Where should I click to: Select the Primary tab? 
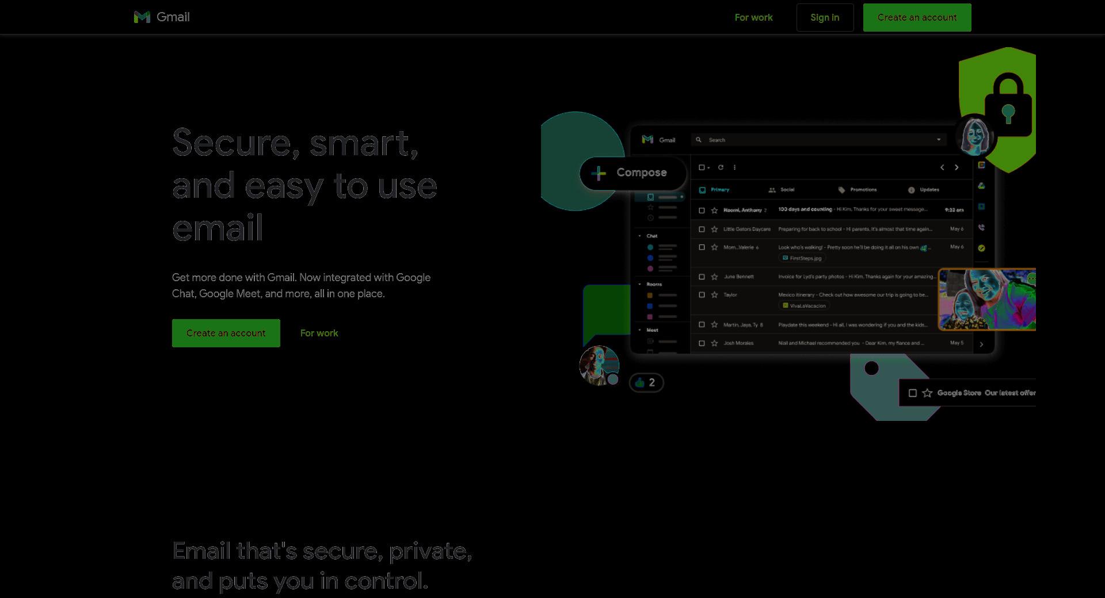click(x=714, y=190)
